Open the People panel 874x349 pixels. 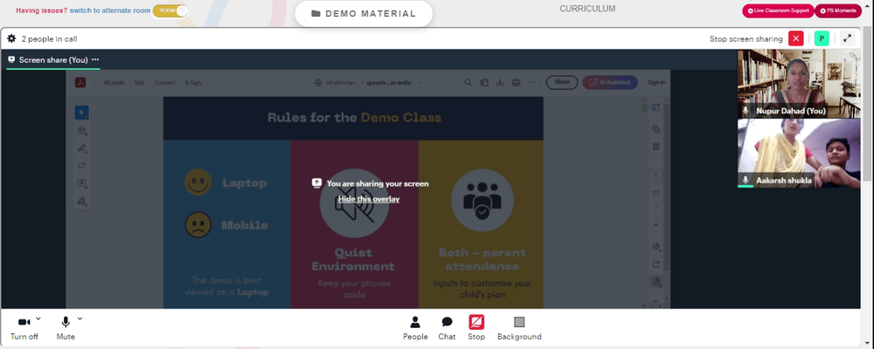[415, 328]
